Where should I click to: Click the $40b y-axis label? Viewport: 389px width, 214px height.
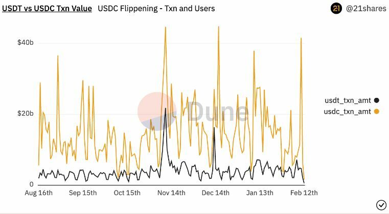(x=26, y=42)
